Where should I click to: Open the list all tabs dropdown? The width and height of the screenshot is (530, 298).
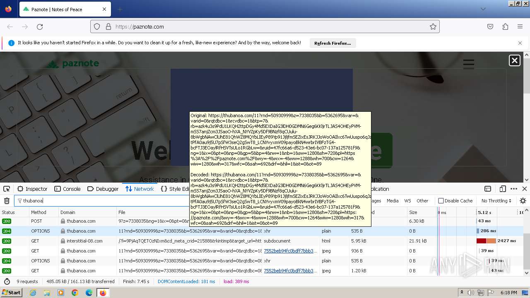[483, 9]
